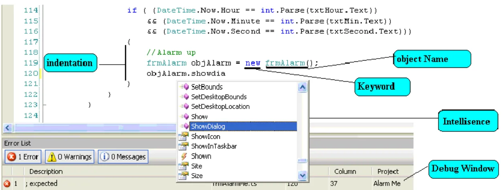Screen dimensions: 503x190
Task: Click method icon next to SetDesktopLocation
Action: tap(185, 106)
